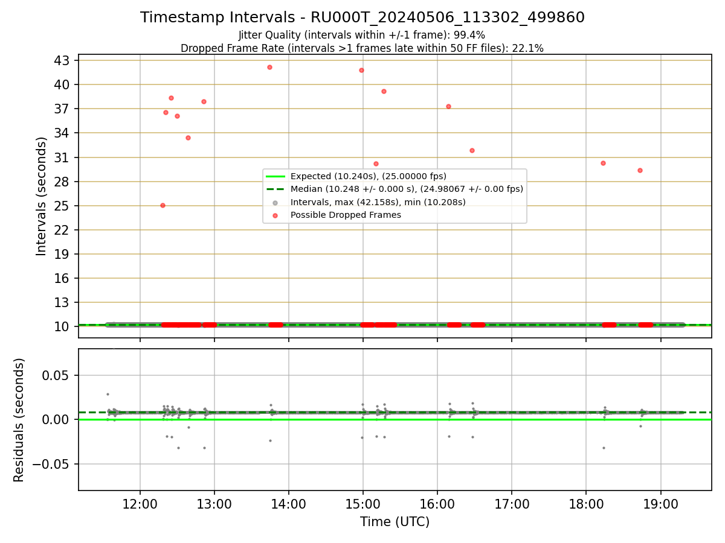725x543 pixels.
Task: Click the 'Time (UTC)' x-axis label
Action: (395, 522)
